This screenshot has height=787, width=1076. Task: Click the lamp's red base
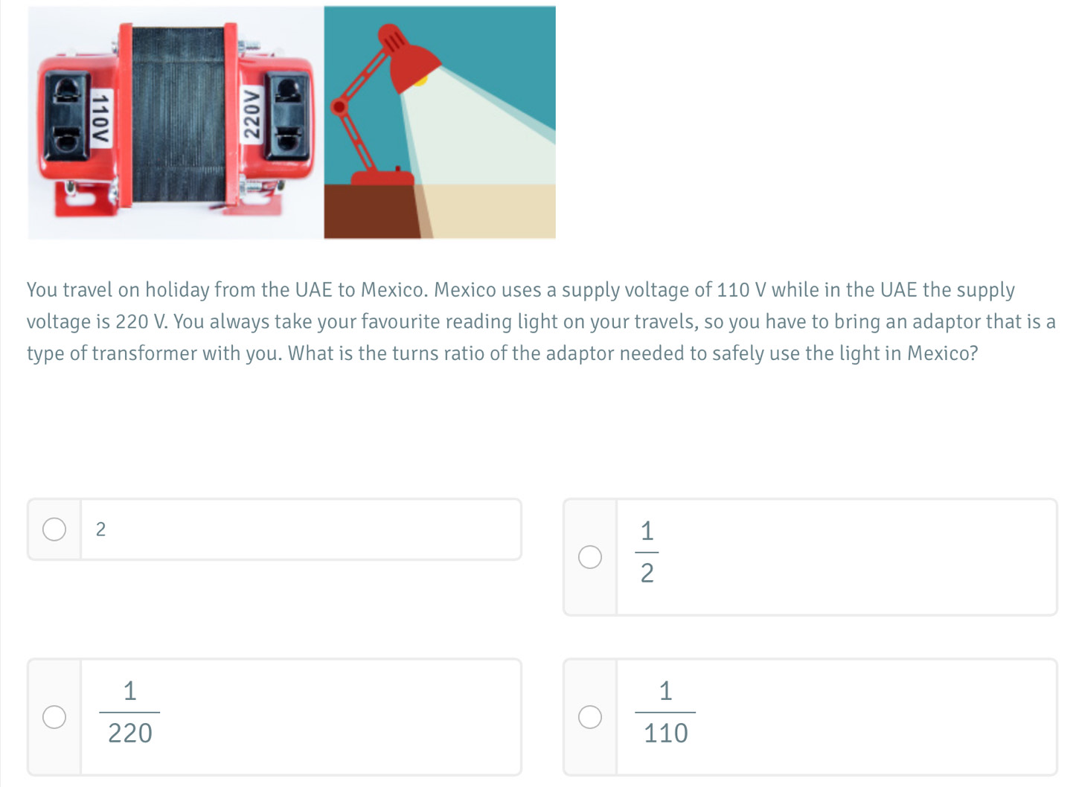(x=382, y=177)
